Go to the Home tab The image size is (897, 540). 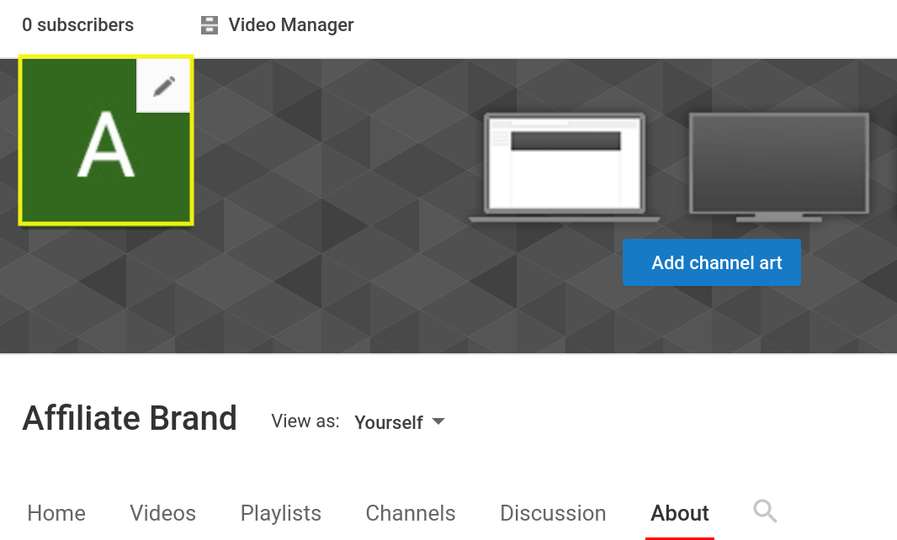(x=56, y=512)
